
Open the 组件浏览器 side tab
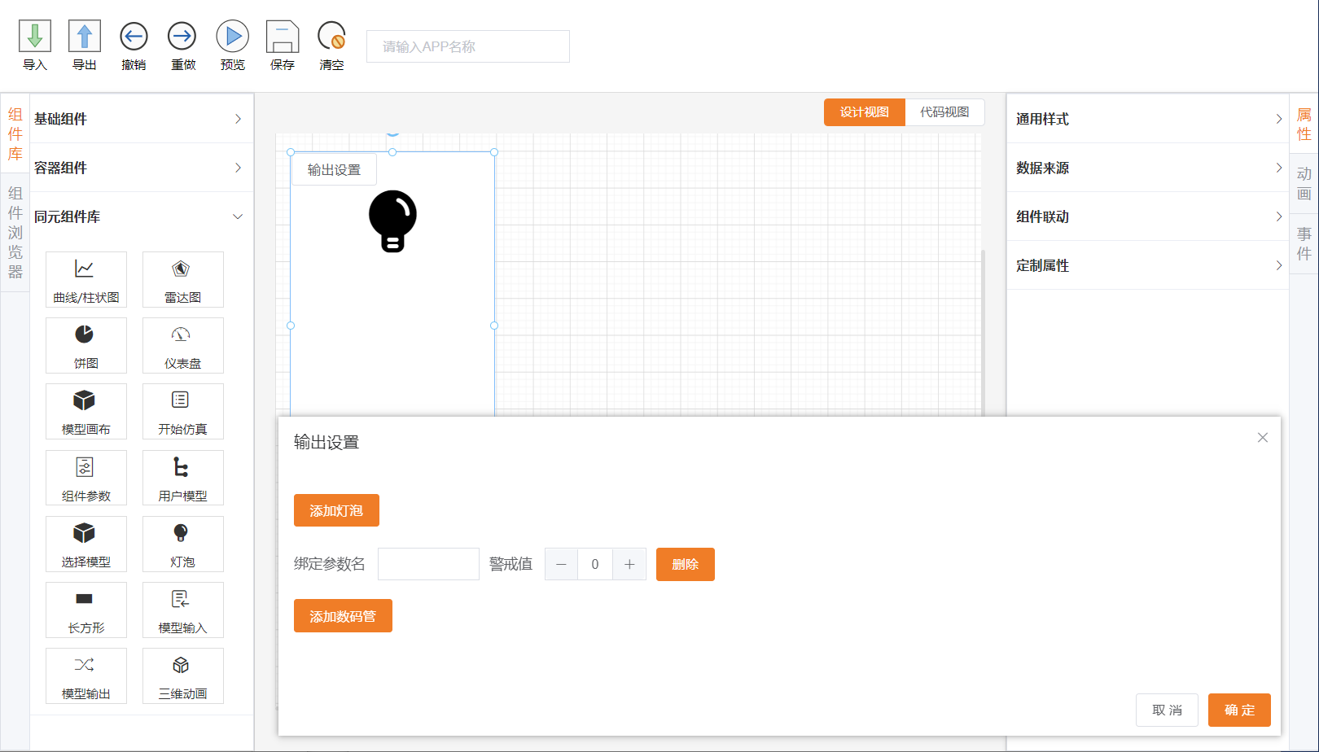(15, 233)
